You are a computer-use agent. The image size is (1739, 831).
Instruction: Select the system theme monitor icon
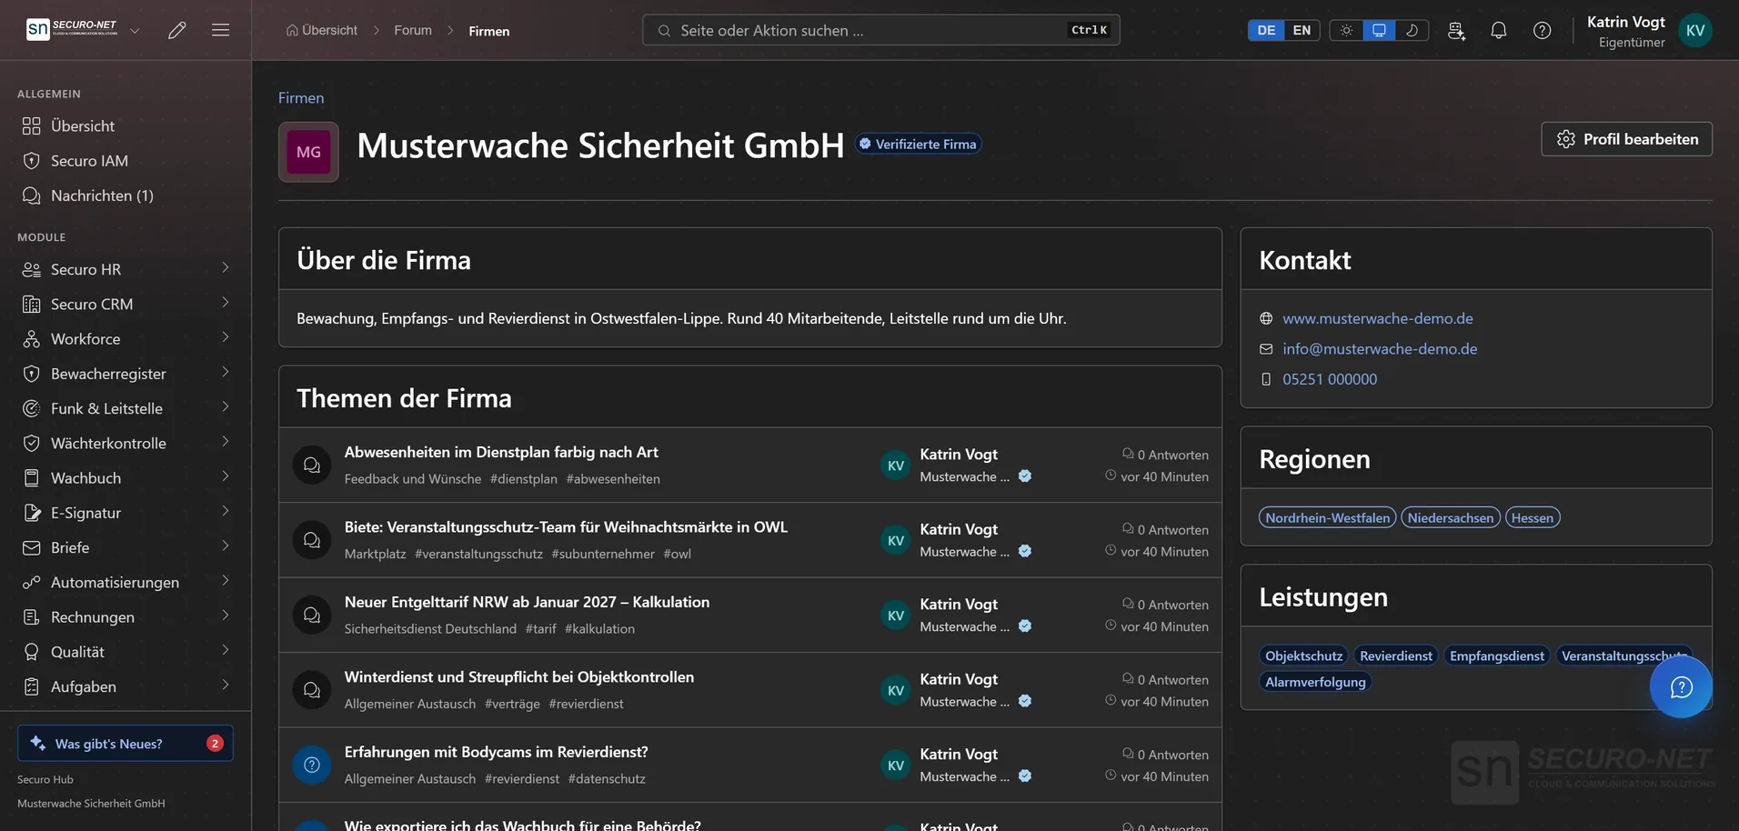pyautogui.click(x=1379, y=30)
